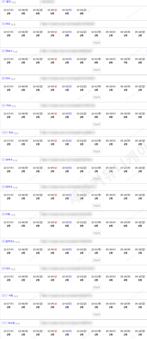
Task: Expand 더보기 below 치과 row with 09-28 1위
Action: [x=97, y=43]
